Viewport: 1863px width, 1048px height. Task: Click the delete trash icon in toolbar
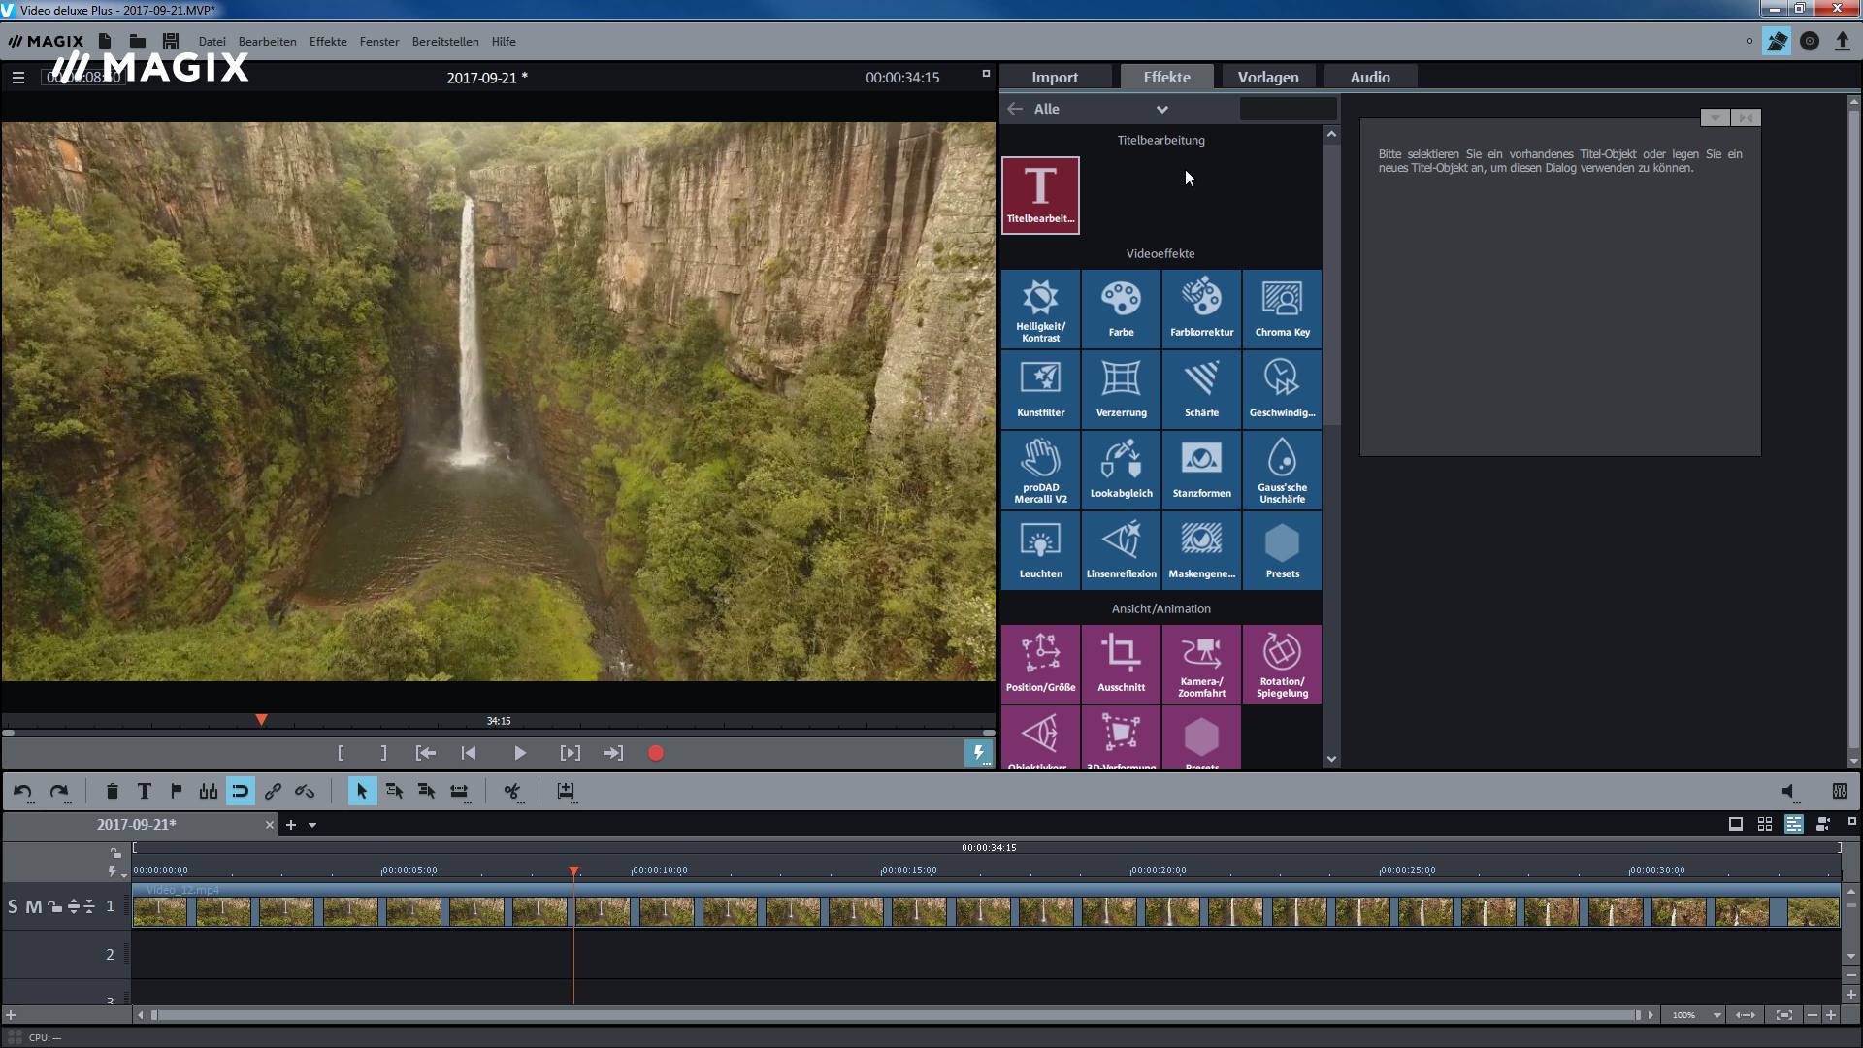coord(112,792)
